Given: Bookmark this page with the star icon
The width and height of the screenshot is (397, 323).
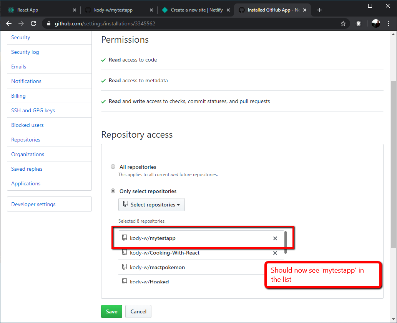Looking at the screenshot, I should point(343,23).
